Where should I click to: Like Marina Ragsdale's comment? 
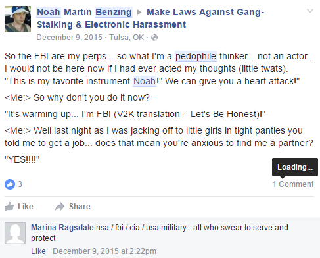38,251
